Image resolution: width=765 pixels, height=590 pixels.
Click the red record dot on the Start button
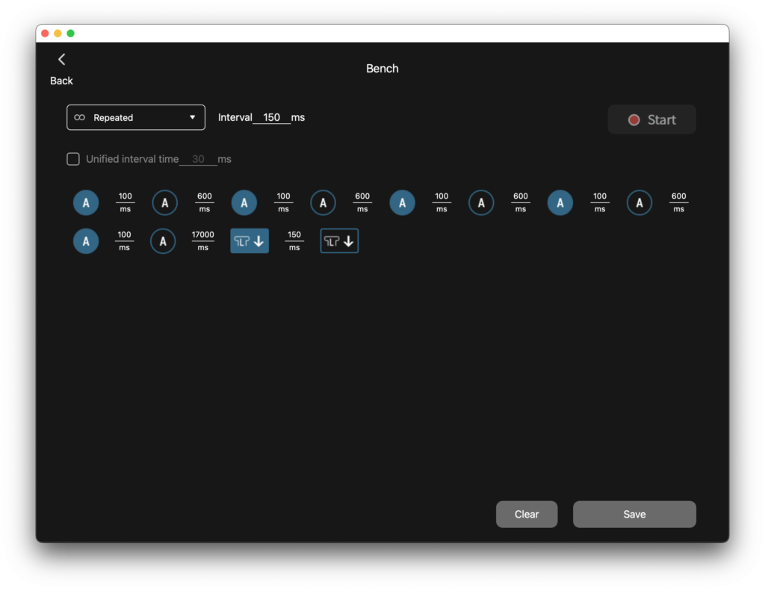coord(634,120)
